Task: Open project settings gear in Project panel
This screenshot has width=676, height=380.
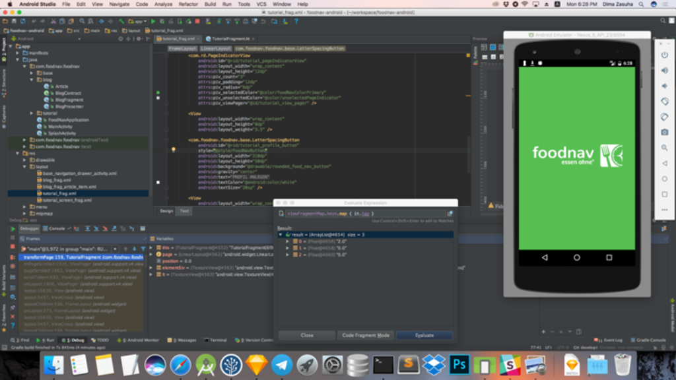Action: [x=139, y=39]
